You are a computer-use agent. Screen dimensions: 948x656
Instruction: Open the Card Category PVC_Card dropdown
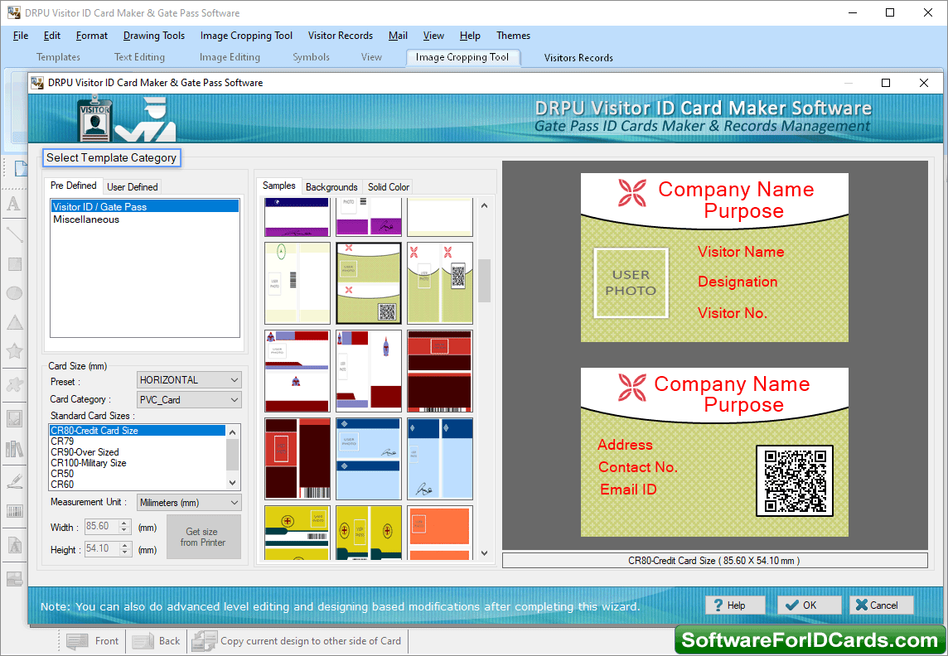pos(189,400)
